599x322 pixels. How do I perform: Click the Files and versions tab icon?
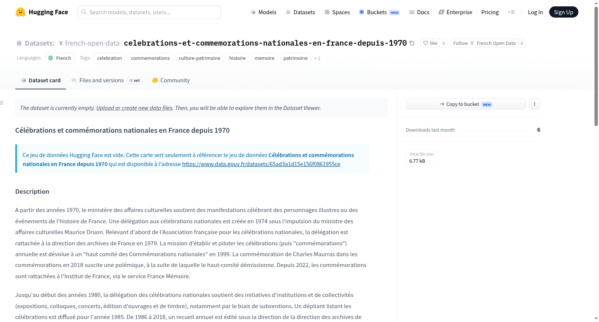pyautogui.click(x=74, y=80)
